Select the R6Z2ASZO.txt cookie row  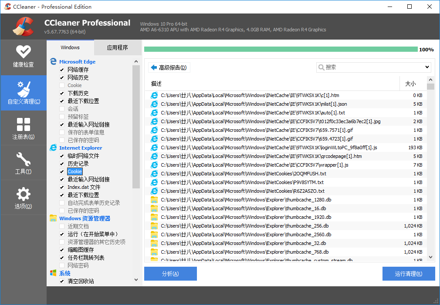pyautogui.click(x=286, y=191)
